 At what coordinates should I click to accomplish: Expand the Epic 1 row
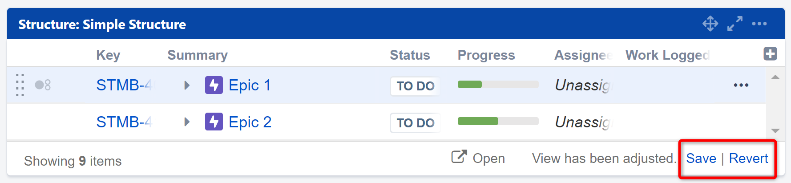coord(187,85)
